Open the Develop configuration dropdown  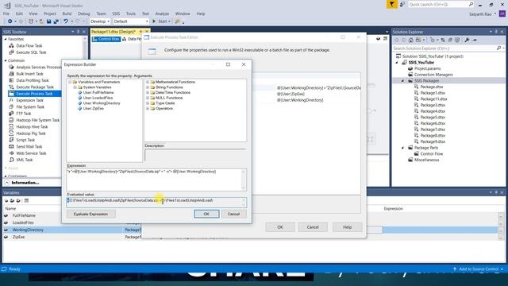pos(100,21)
